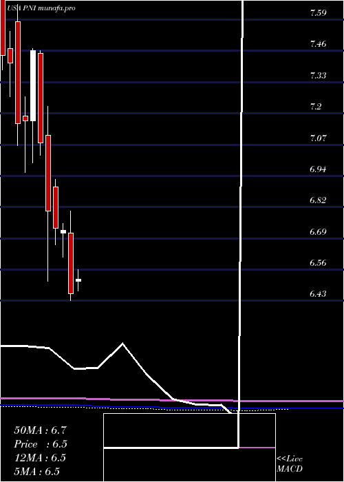Click the Live MACD label

tap(290, 464)
